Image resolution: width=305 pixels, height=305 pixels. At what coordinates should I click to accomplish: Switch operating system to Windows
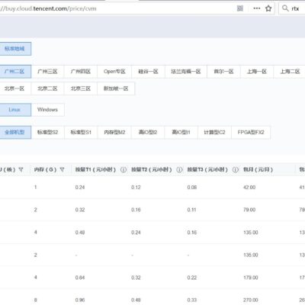47,110
